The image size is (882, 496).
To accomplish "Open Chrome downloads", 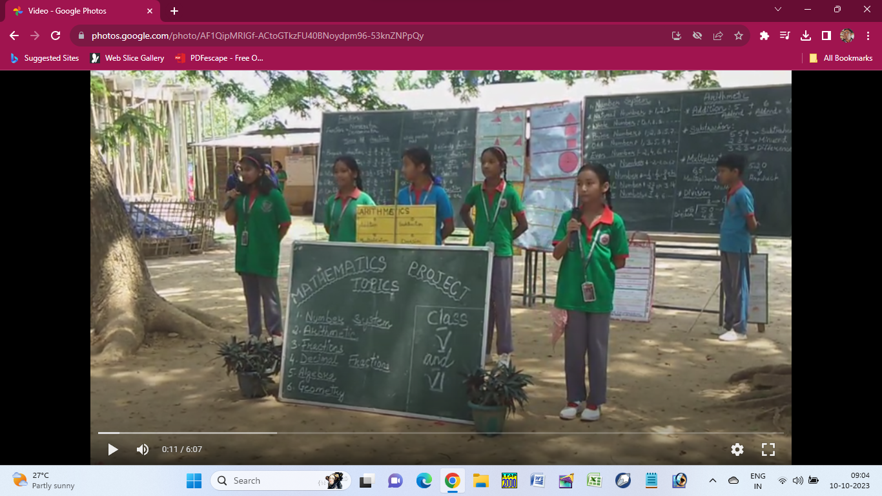I will click(x=806, y=36).
